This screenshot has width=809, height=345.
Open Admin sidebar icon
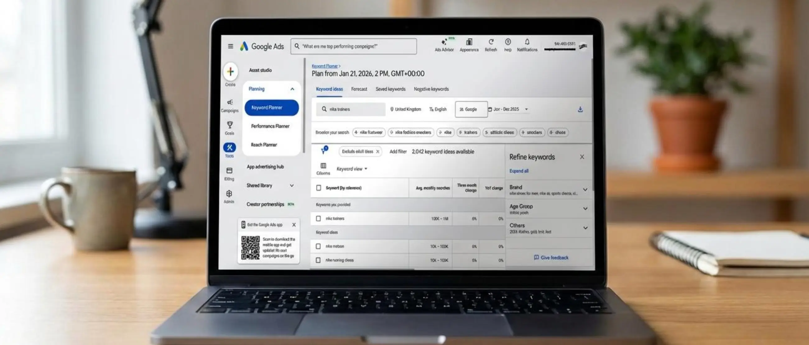point(229,194)
